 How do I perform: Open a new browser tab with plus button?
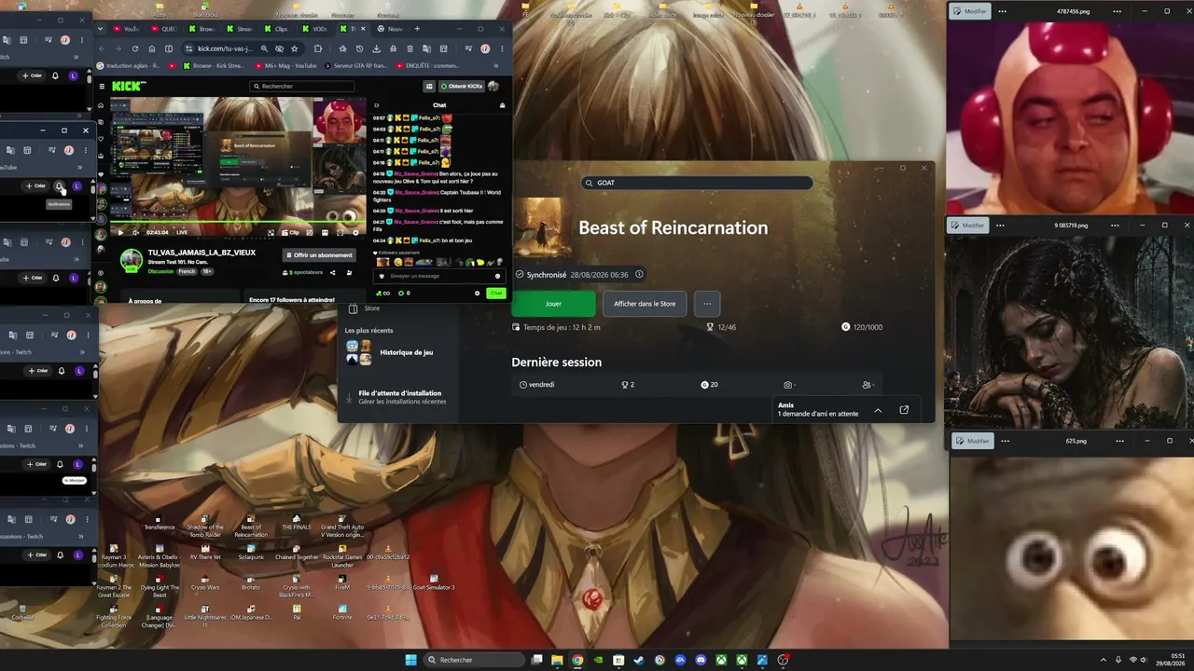pos(417,29)
